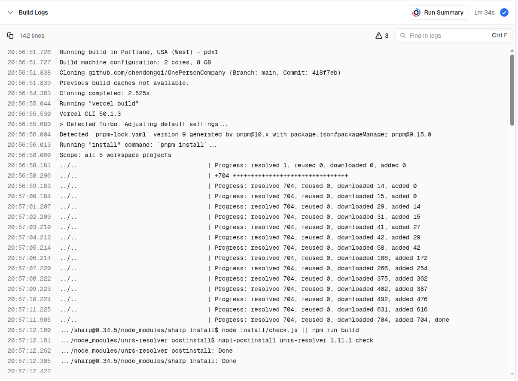Click the "Previous build caches not available" line
The width and height of the screenshot is (518, 381).
[x=124, y=83]
